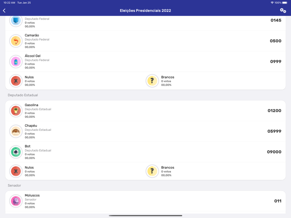Tap candidate number 0500
291x218 pixels.
coord(275,41)
